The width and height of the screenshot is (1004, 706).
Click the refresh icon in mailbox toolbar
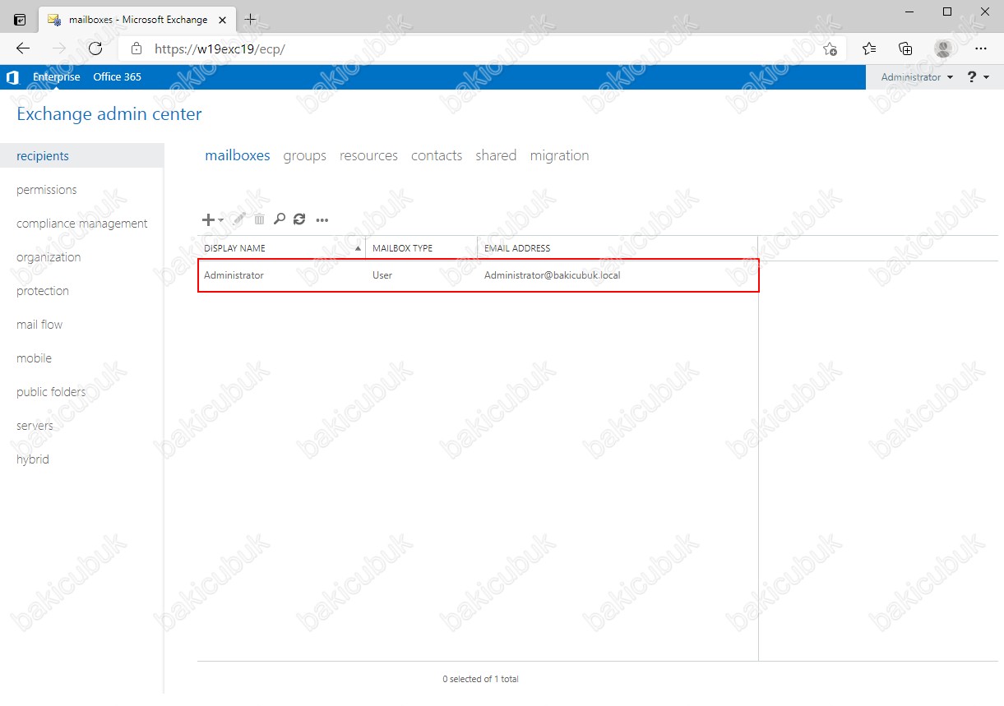(299, 219)
